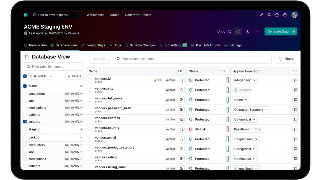Click the Filter column by name field
The height and width of the screenshot is (180, 321).
pyautogui.click(x=192, y=59)
